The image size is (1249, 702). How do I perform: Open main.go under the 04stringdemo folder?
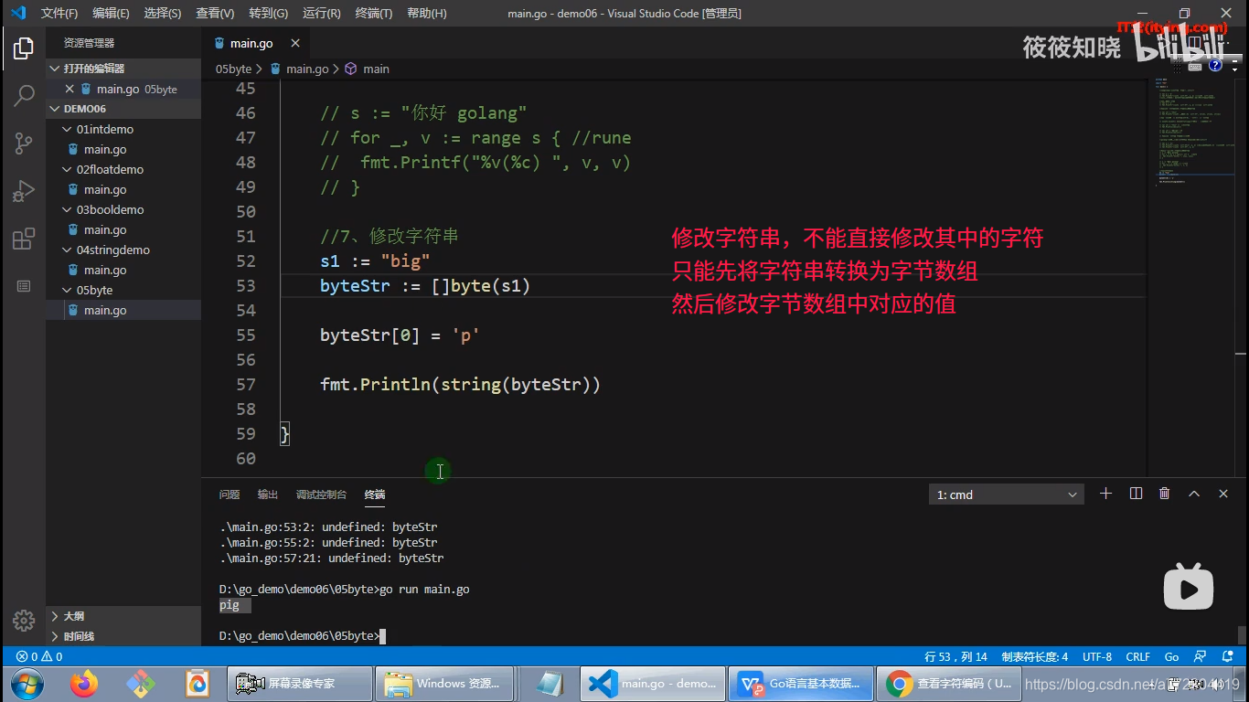(123, 270)
